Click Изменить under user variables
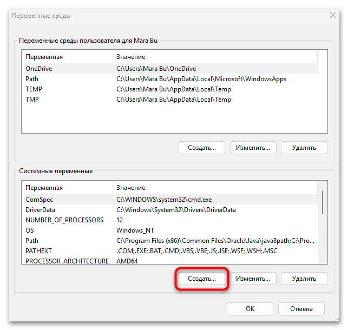 253,147
